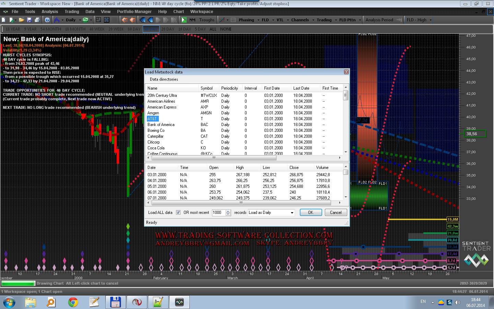Expand the Channels toolbar dropdown

coord(313,20)
